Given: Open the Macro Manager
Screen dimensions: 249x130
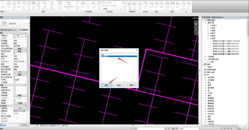Looking at the screenshot, I should click(x=183, y=5).
